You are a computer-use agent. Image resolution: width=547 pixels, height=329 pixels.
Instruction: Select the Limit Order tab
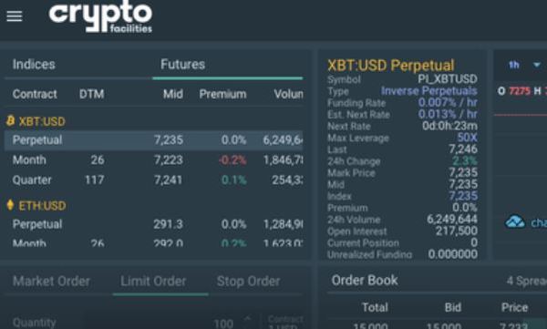click(153, 282)
